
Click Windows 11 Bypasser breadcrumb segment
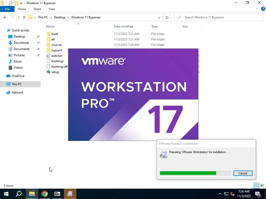(x=86, y=17)
